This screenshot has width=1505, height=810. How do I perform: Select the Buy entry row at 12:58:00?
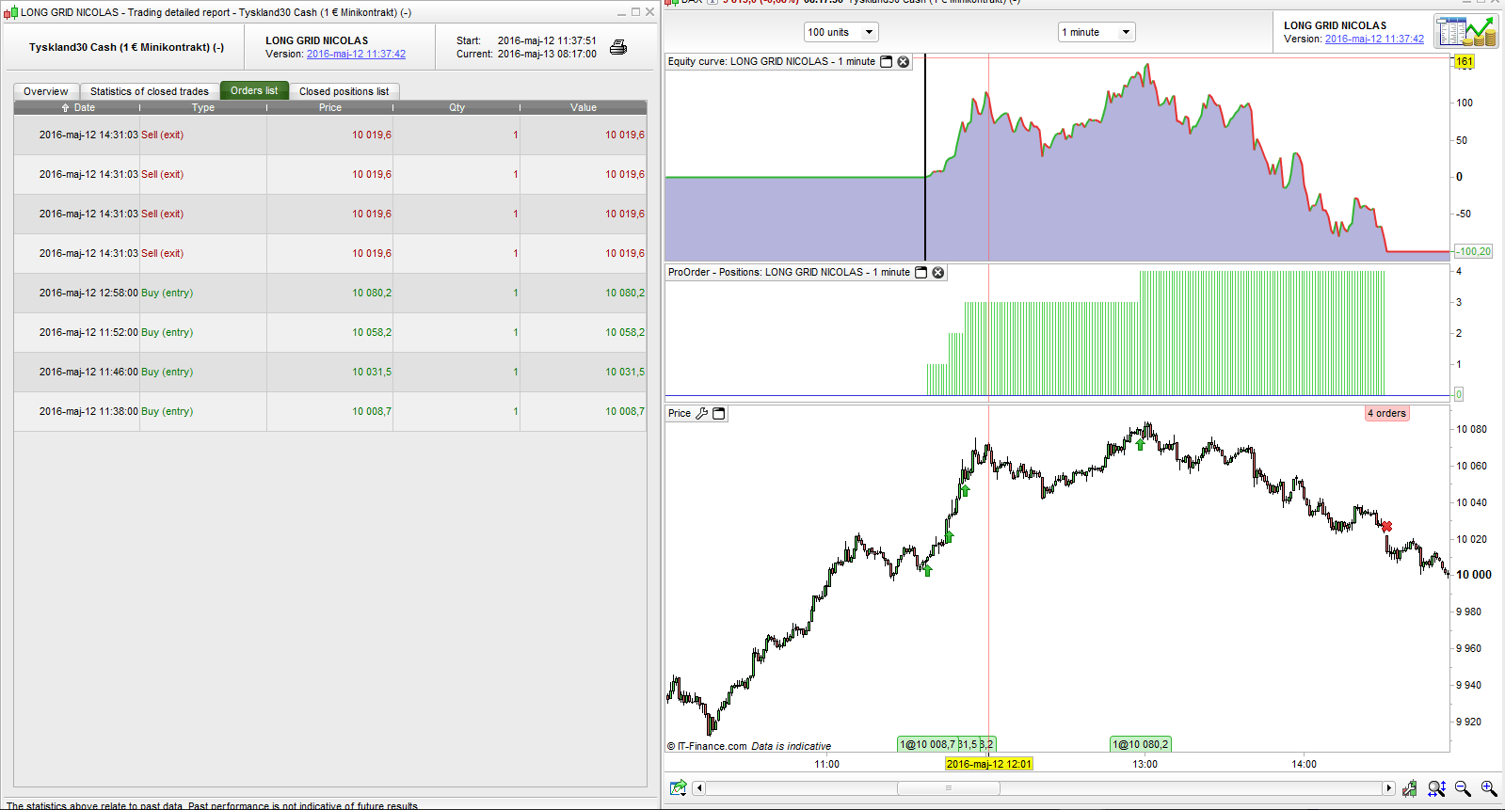point(330,294)
